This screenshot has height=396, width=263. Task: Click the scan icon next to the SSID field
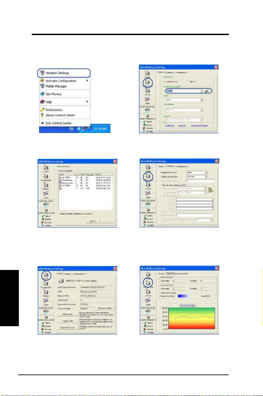point(207,91)
